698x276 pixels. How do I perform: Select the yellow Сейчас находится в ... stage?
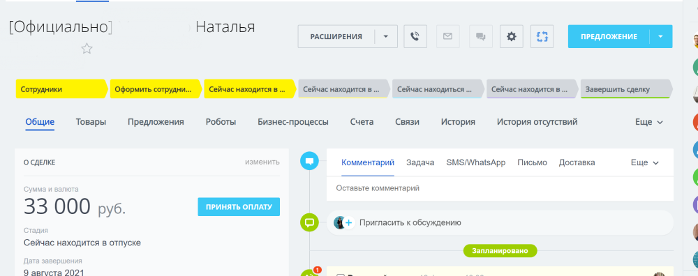pyautogui.click(x=250, y=89)
